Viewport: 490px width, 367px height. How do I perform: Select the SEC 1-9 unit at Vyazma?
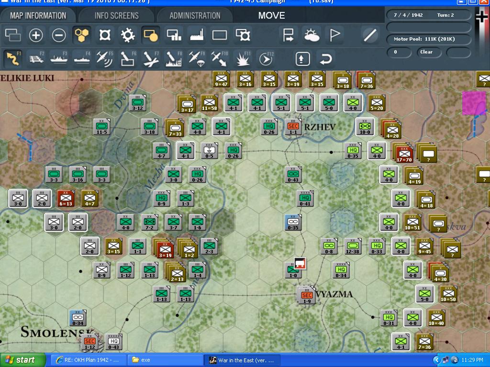point(307,295)
